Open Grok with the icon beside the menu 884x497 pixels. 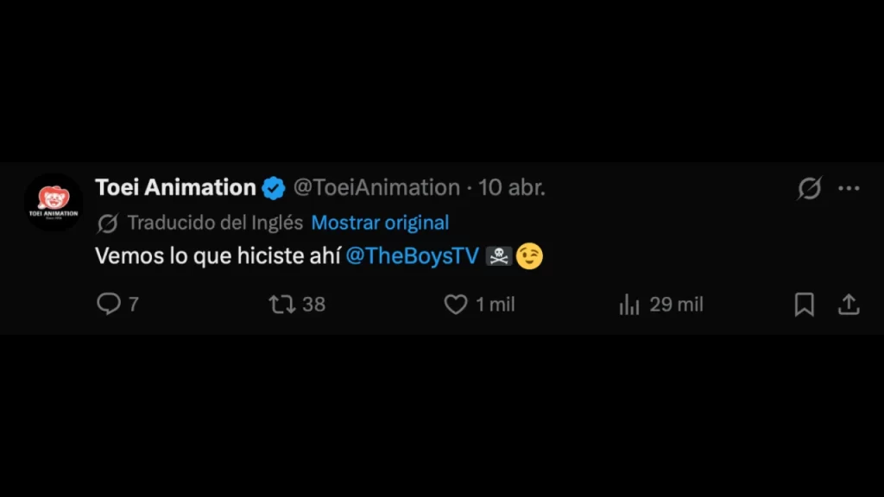coord(809,187)
